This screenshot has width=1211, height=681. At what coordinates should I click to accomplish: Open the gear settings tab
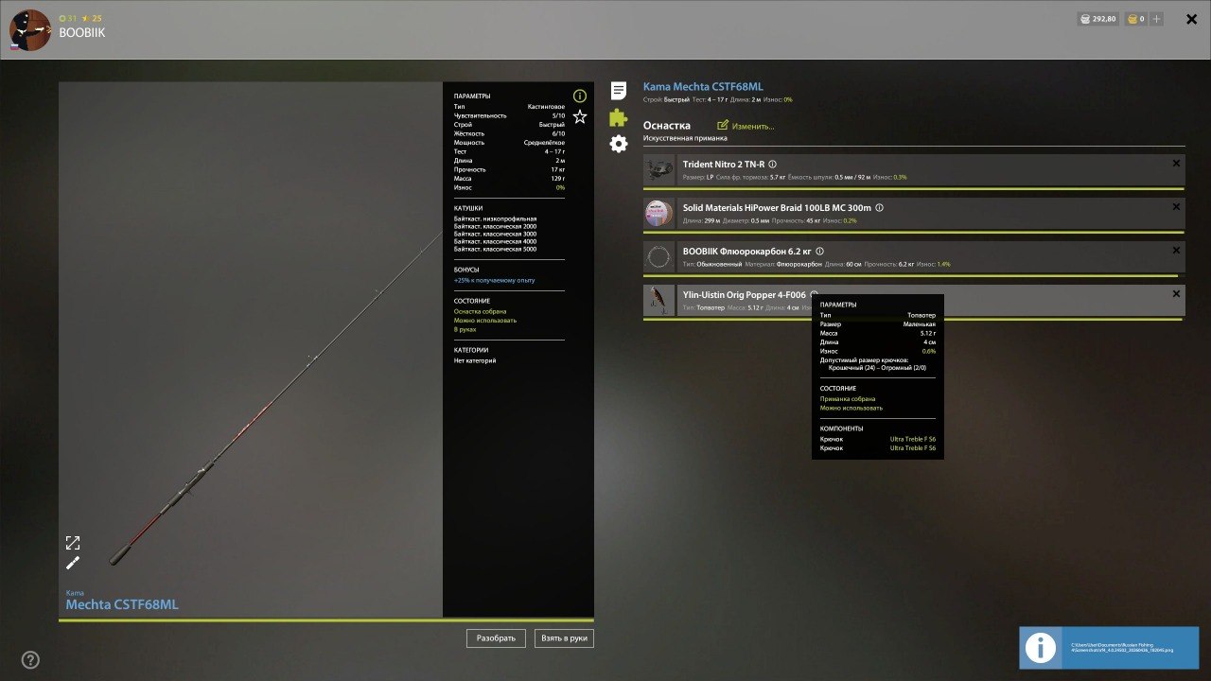point(619,144)
